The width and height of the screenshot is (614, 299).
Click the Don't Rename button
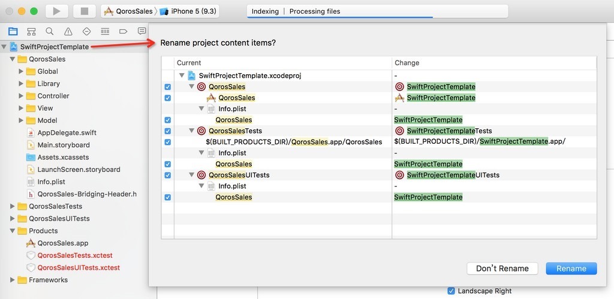(x=502, y=268)
